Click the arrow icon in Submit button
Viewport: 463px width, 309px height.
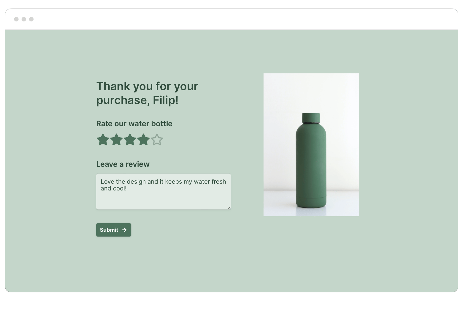pos(124,230)
